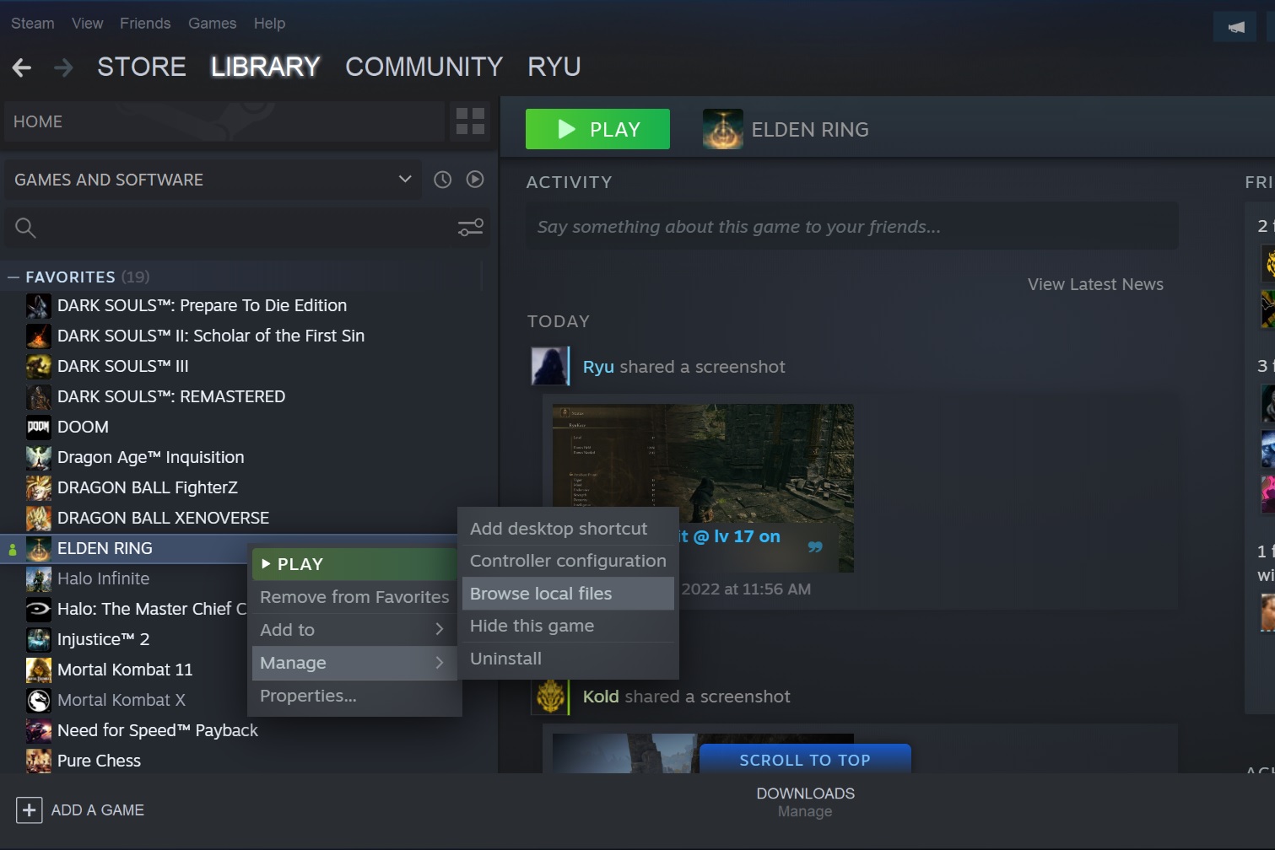Click the DOOM game icon
The image size is (1275, 850).
pyautogui.click(x=39, y=427)
